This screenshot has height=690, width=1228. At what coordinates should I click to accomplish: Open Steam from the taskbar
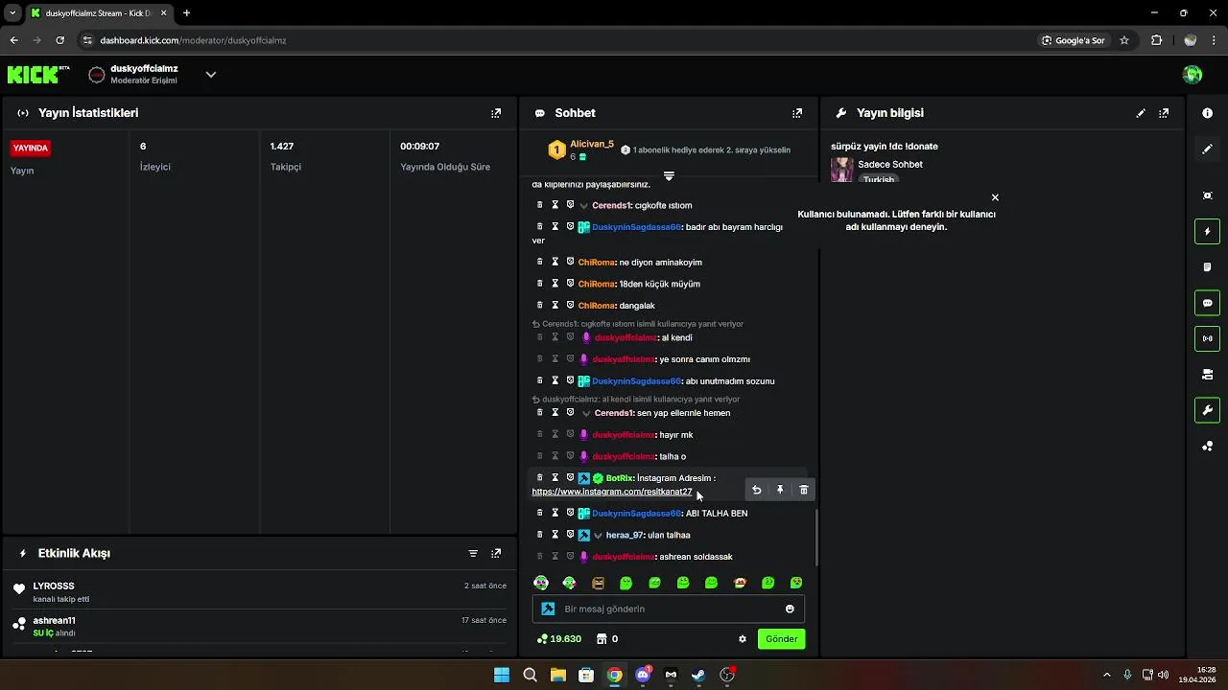(x=698, y=675)
